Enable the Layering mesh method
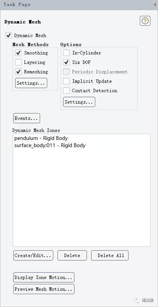Screen dimensions: 158x307 [x=19, y=62]
